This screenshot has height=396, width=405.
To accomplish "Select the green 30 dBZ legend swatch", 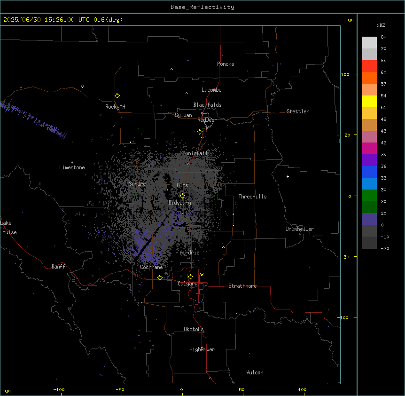I will pos(369,196).
